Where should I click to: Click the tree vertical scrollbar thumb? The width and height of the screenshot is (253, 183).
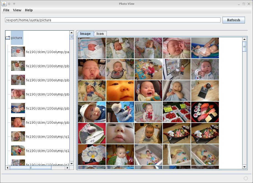(x=72, y=37)
